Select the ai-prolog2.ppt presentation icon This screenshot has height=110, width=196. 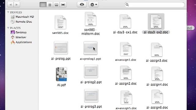[91, 71]
